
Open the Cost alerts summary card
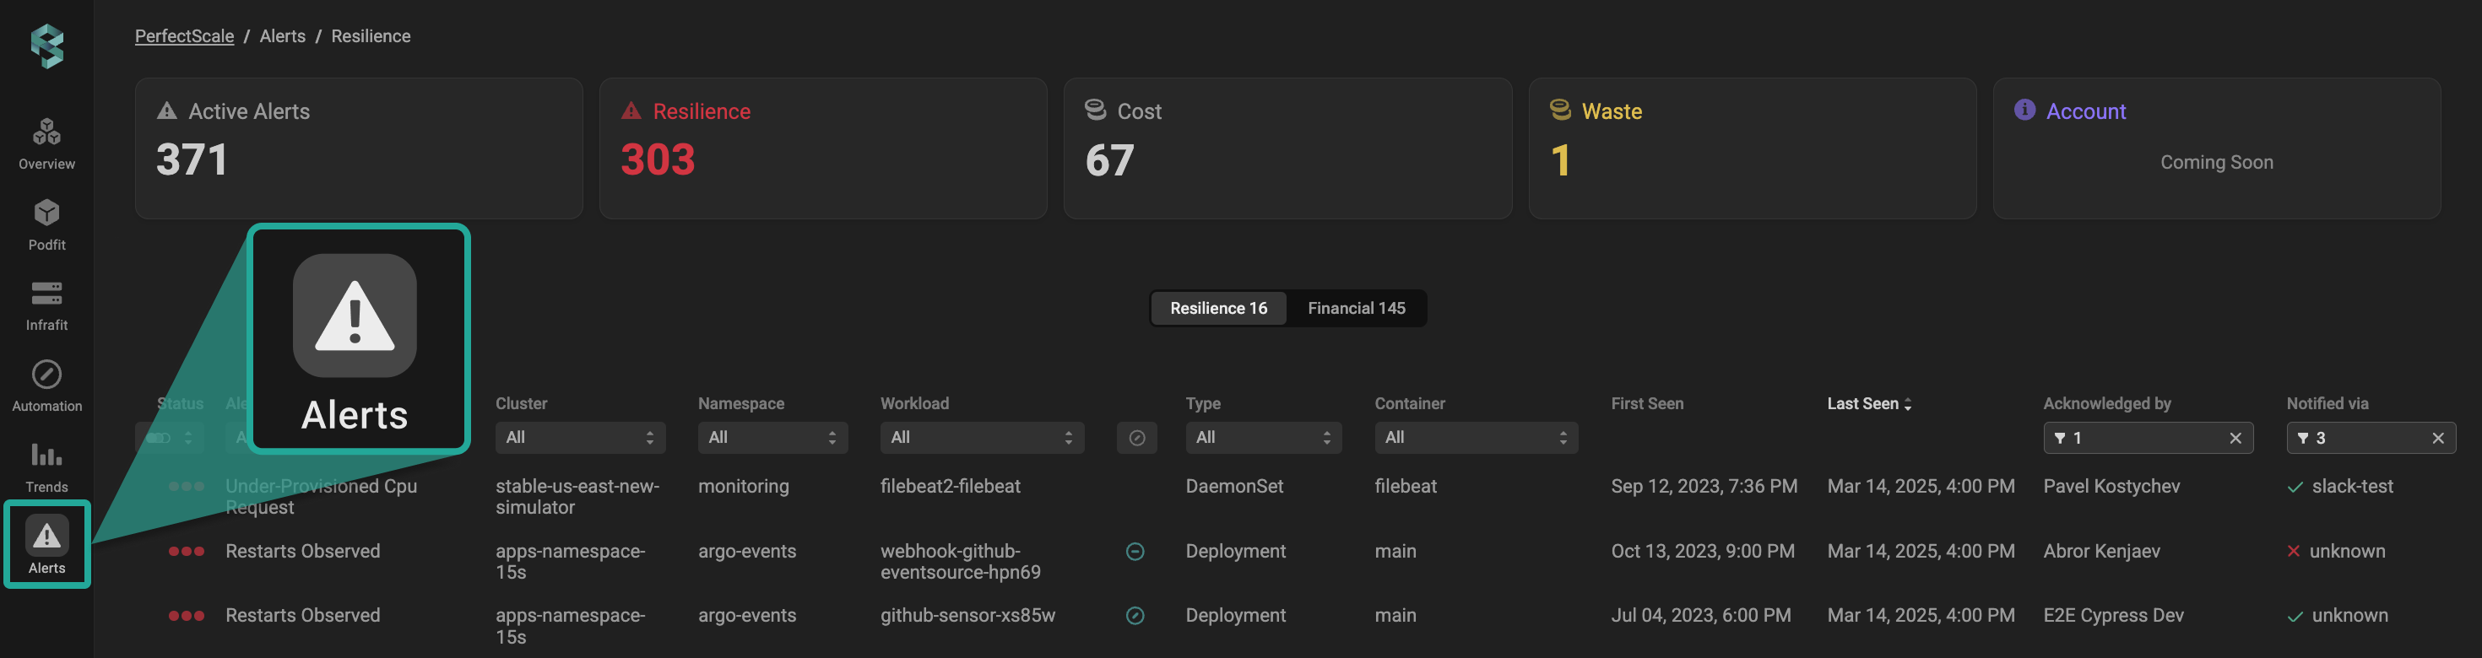(1287, 148)
